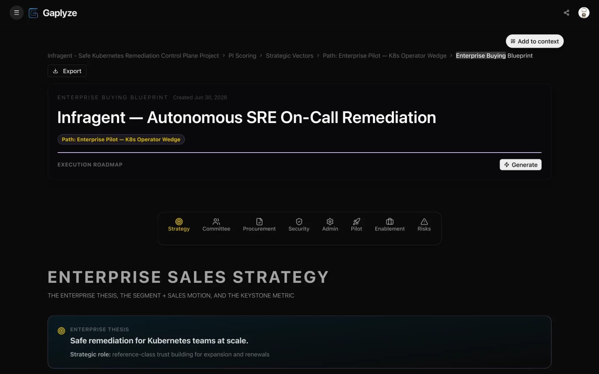Viewport: 599px width, 374px height.
Task: Click the Gaplyze brand name
Action: (x=60, y=13)
